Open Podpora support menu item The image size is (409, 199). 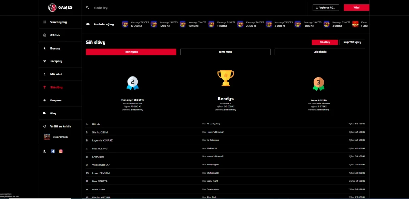[56, 100]
